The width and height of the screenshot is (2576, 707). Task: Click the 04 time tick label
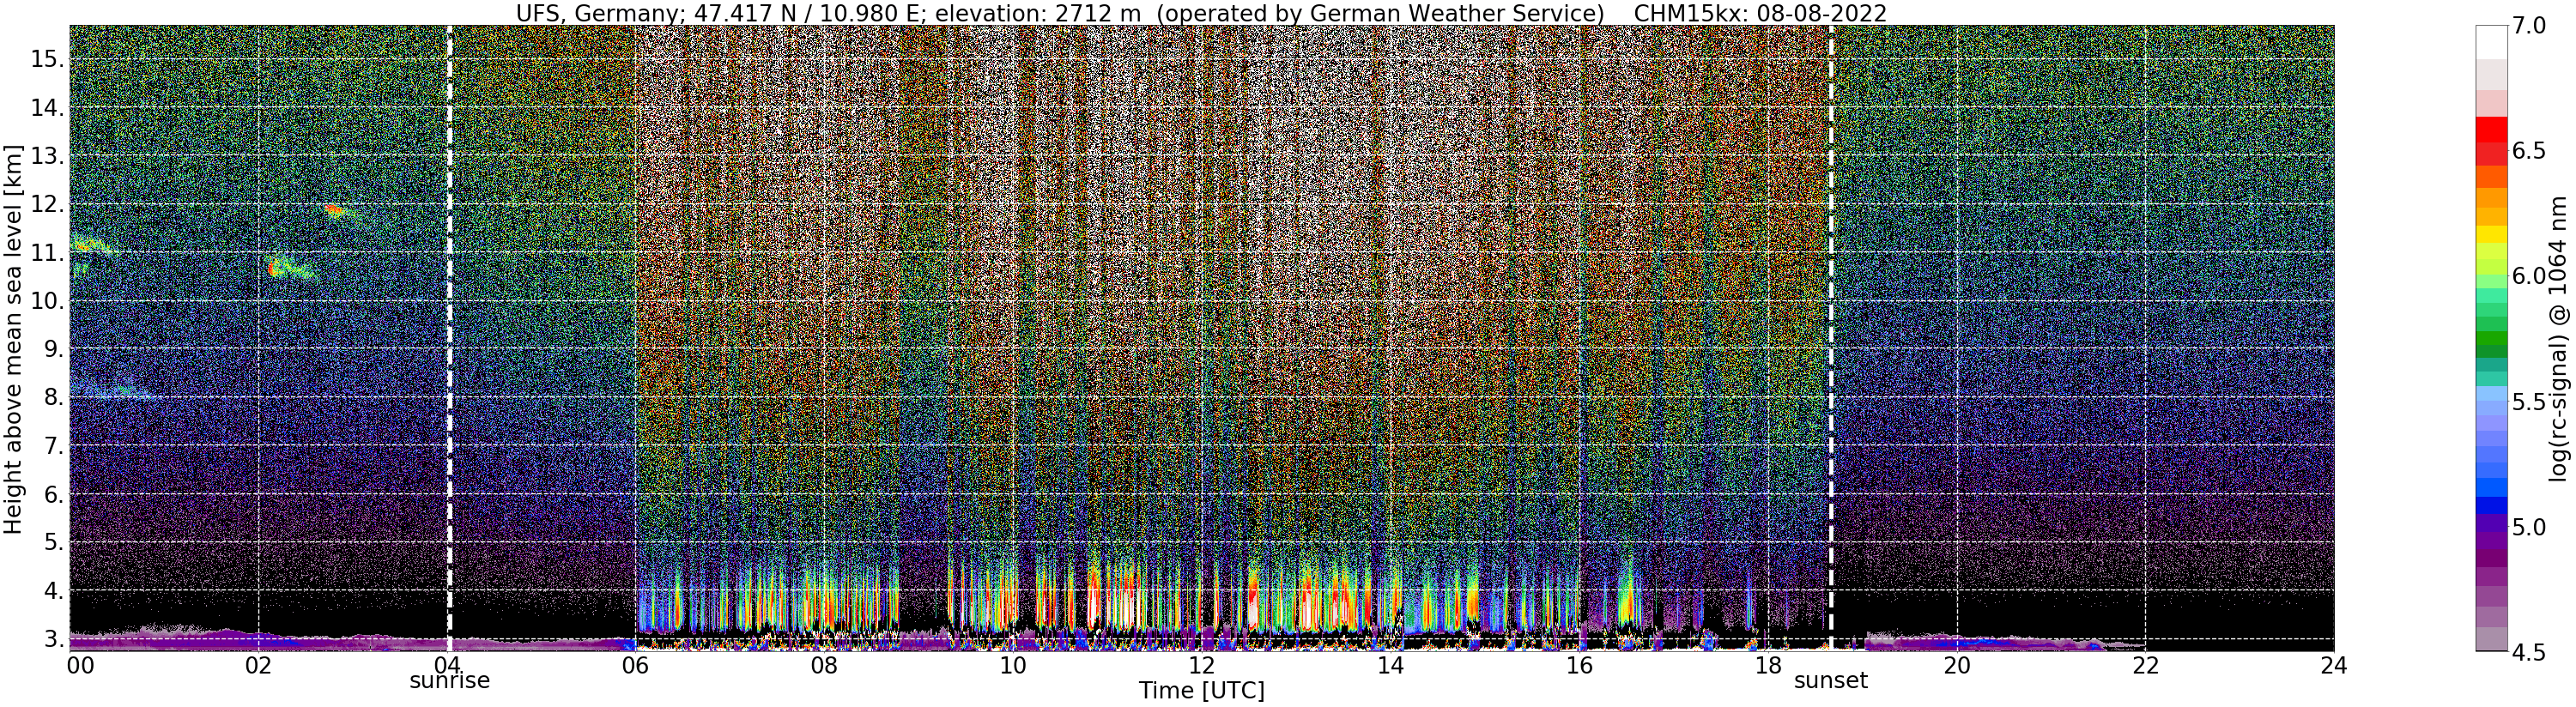click(x=446, y=665)
